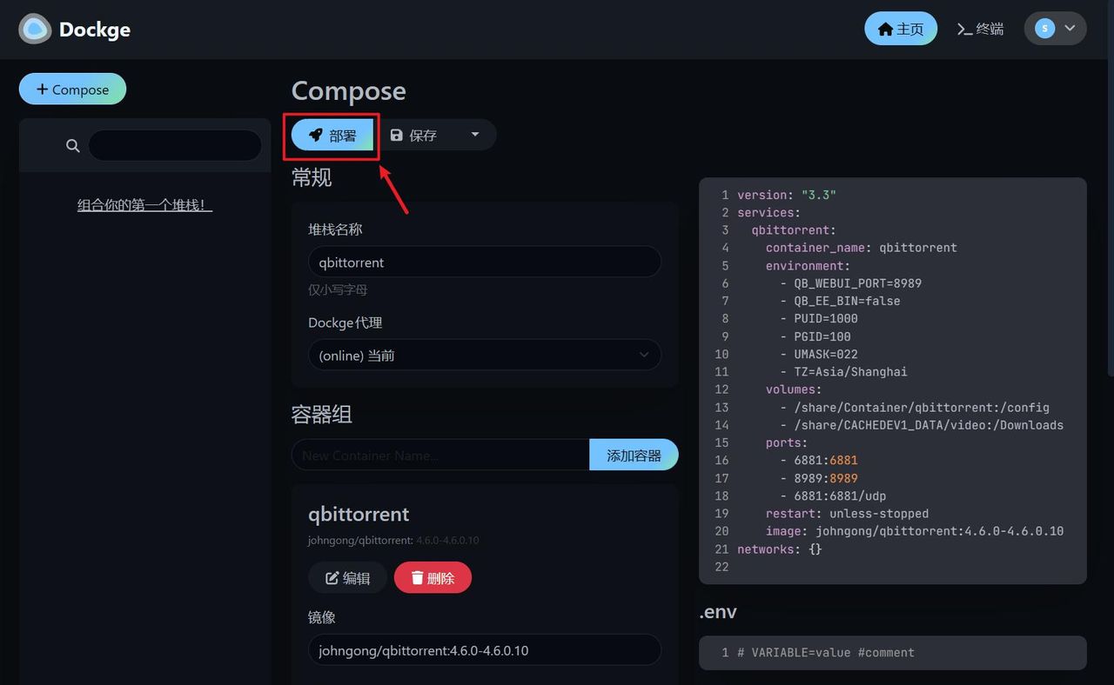This screenshot has width=1114, height=685.
Task: Click the 编辑 edit button
Action: tap(347, 577)
